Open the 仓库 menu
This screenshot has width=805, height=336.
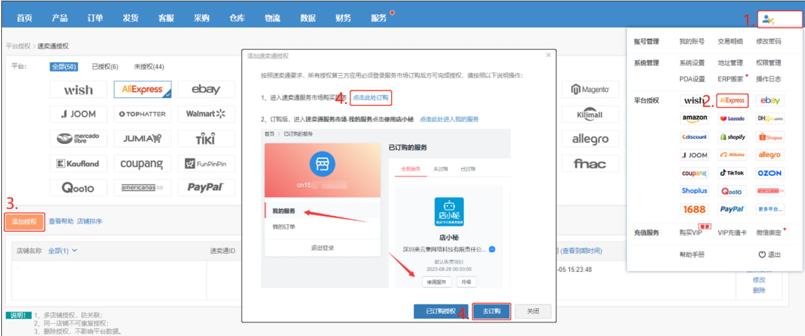pyautogui.click(x=237, y=18)
